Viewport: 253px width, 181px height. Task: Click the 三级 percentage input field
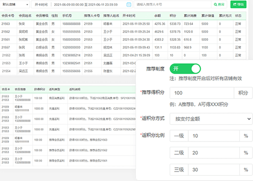(214, 169)
